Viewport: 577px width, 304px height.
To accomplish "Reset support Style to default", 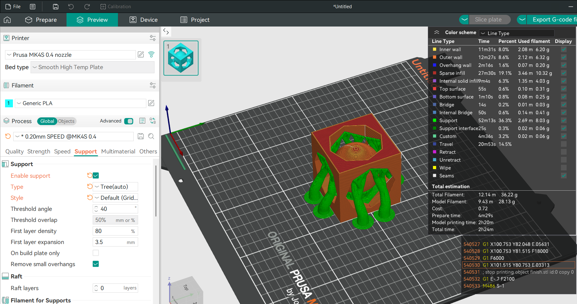I will pyautogui.click(x=90, y=197).
